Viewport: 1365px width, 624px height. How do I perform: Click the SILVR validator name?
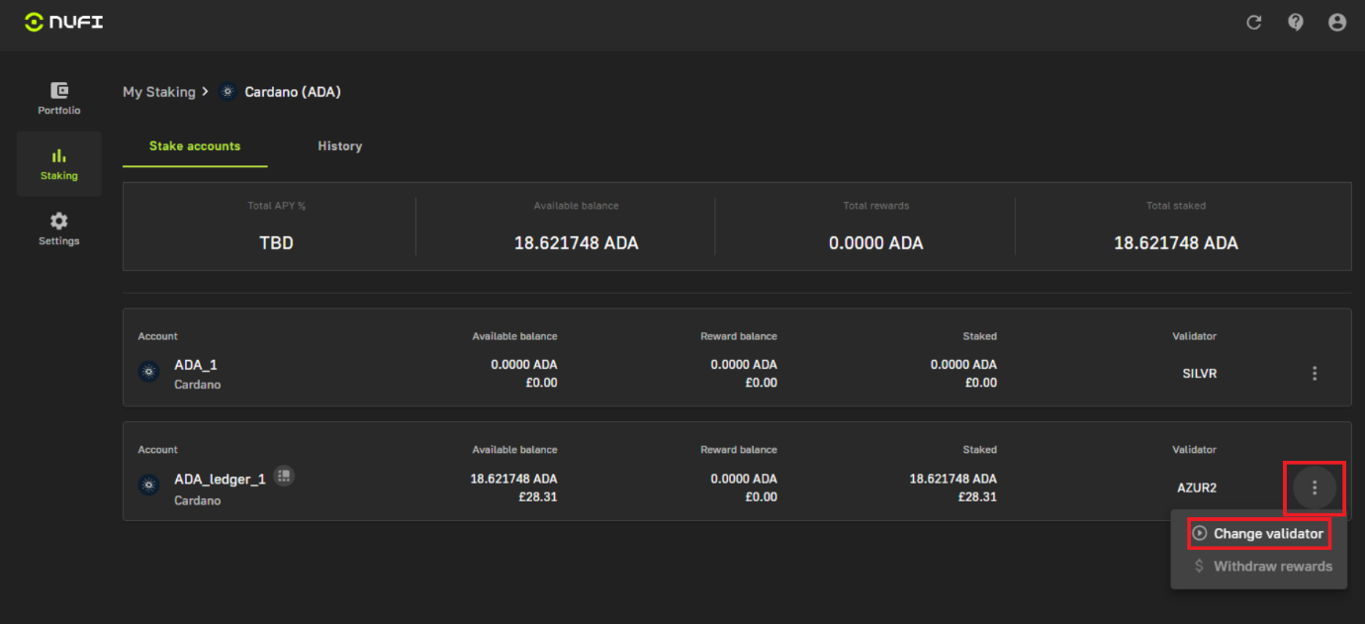[x=1199, y=374]
